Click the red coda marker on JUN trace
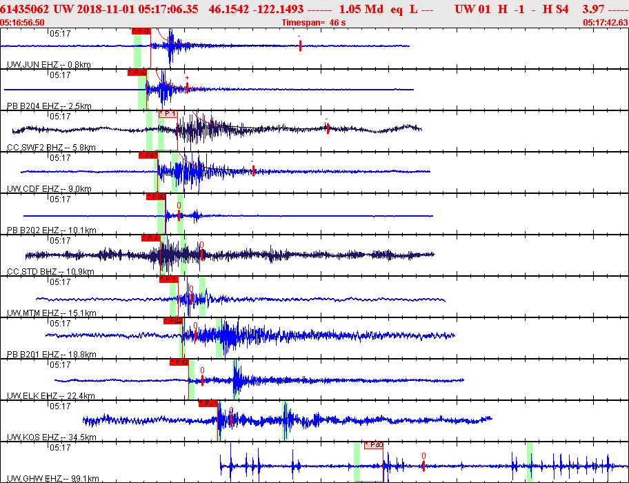This screenshot has height=483, width=629. [300, 46]
